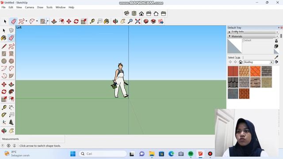Image resolution: width=283 pixels, height=159 pixels.
Task: Click the Default Tray scrollbar
Action: click(281, 36)
